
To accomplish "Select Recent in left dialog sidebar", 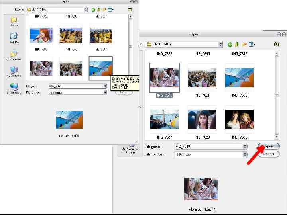I will point(14,21).
